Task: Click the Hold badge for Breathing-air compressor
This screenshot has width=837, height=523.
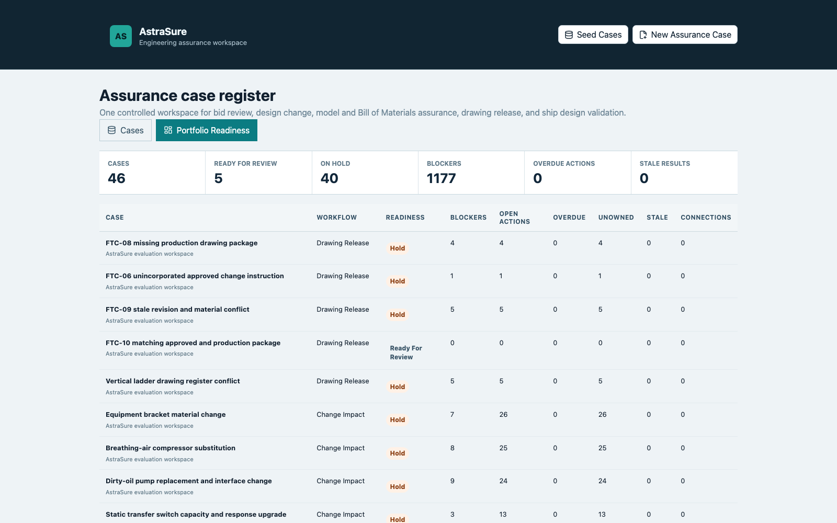Action: (x=398, y=453)
